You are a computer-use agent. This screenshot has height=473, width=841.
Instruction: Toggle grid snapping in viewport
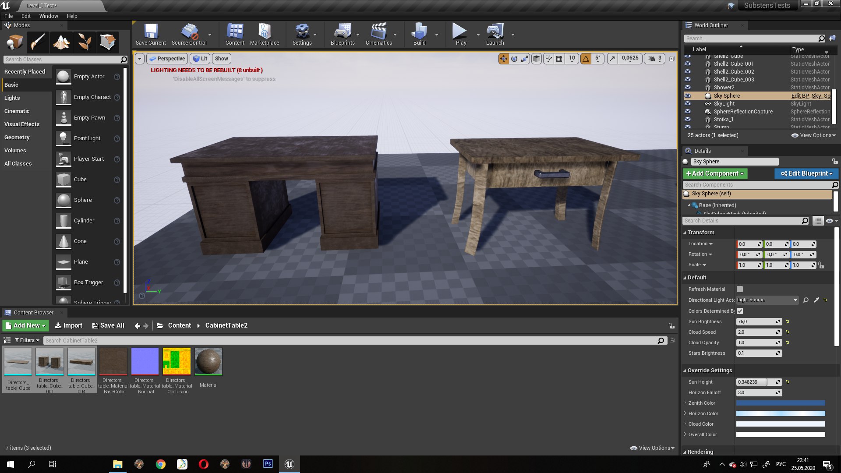559,59
